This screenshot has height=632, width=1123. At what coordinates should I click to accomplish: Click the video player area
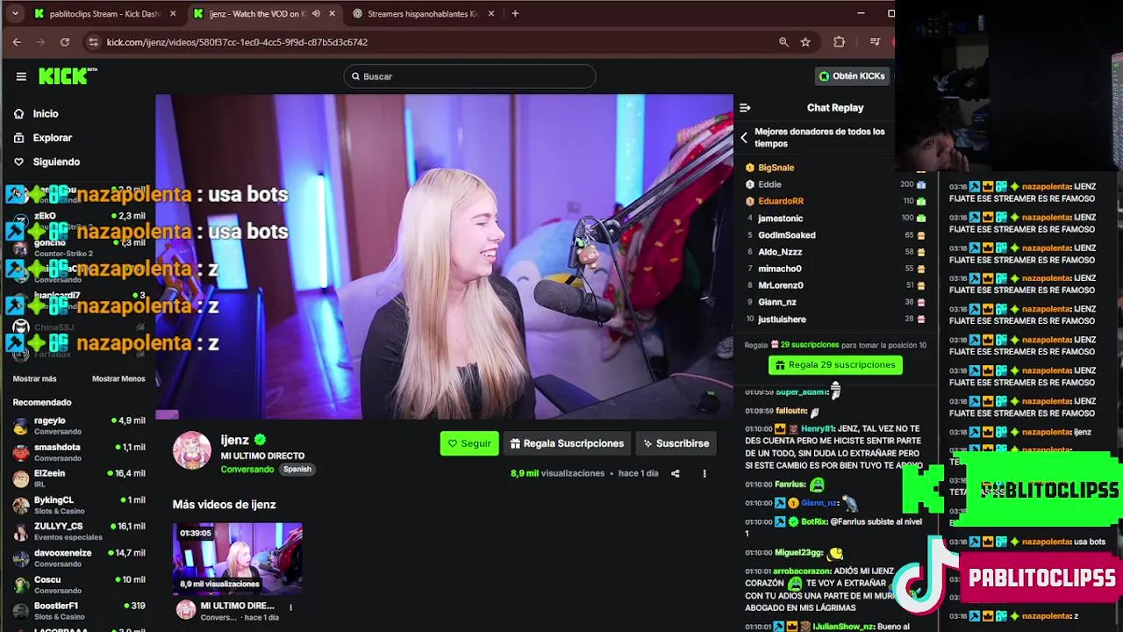(x=444, y=256)
